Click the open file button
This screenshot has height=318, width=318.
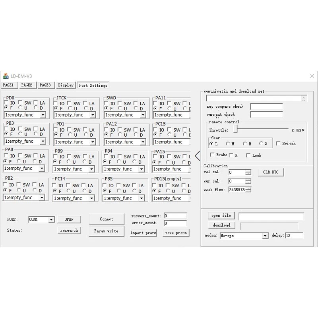tap(221, 215)
